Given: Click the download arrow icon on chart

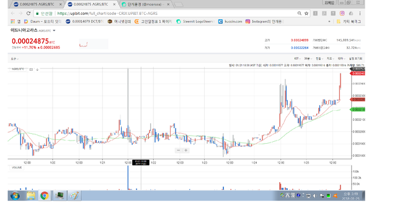Looking at the screenshot, I should point(37,69).
